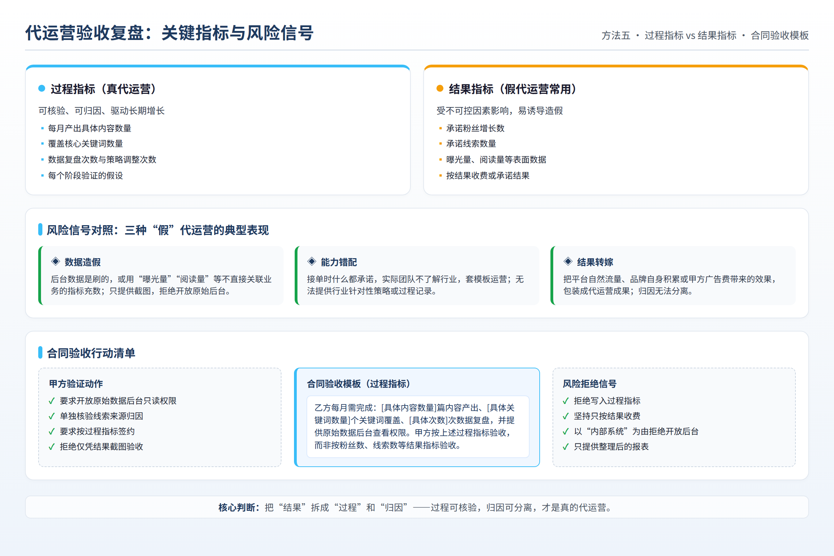The height and width of the screenshot is (556, 834).
Task: Click the diamond icon beside 结果转嫁
Action: (x=568, y=262)
